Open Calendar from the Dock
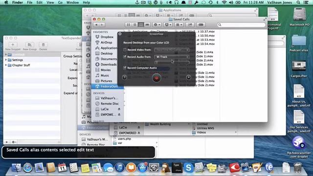 [x=62, y=168]
